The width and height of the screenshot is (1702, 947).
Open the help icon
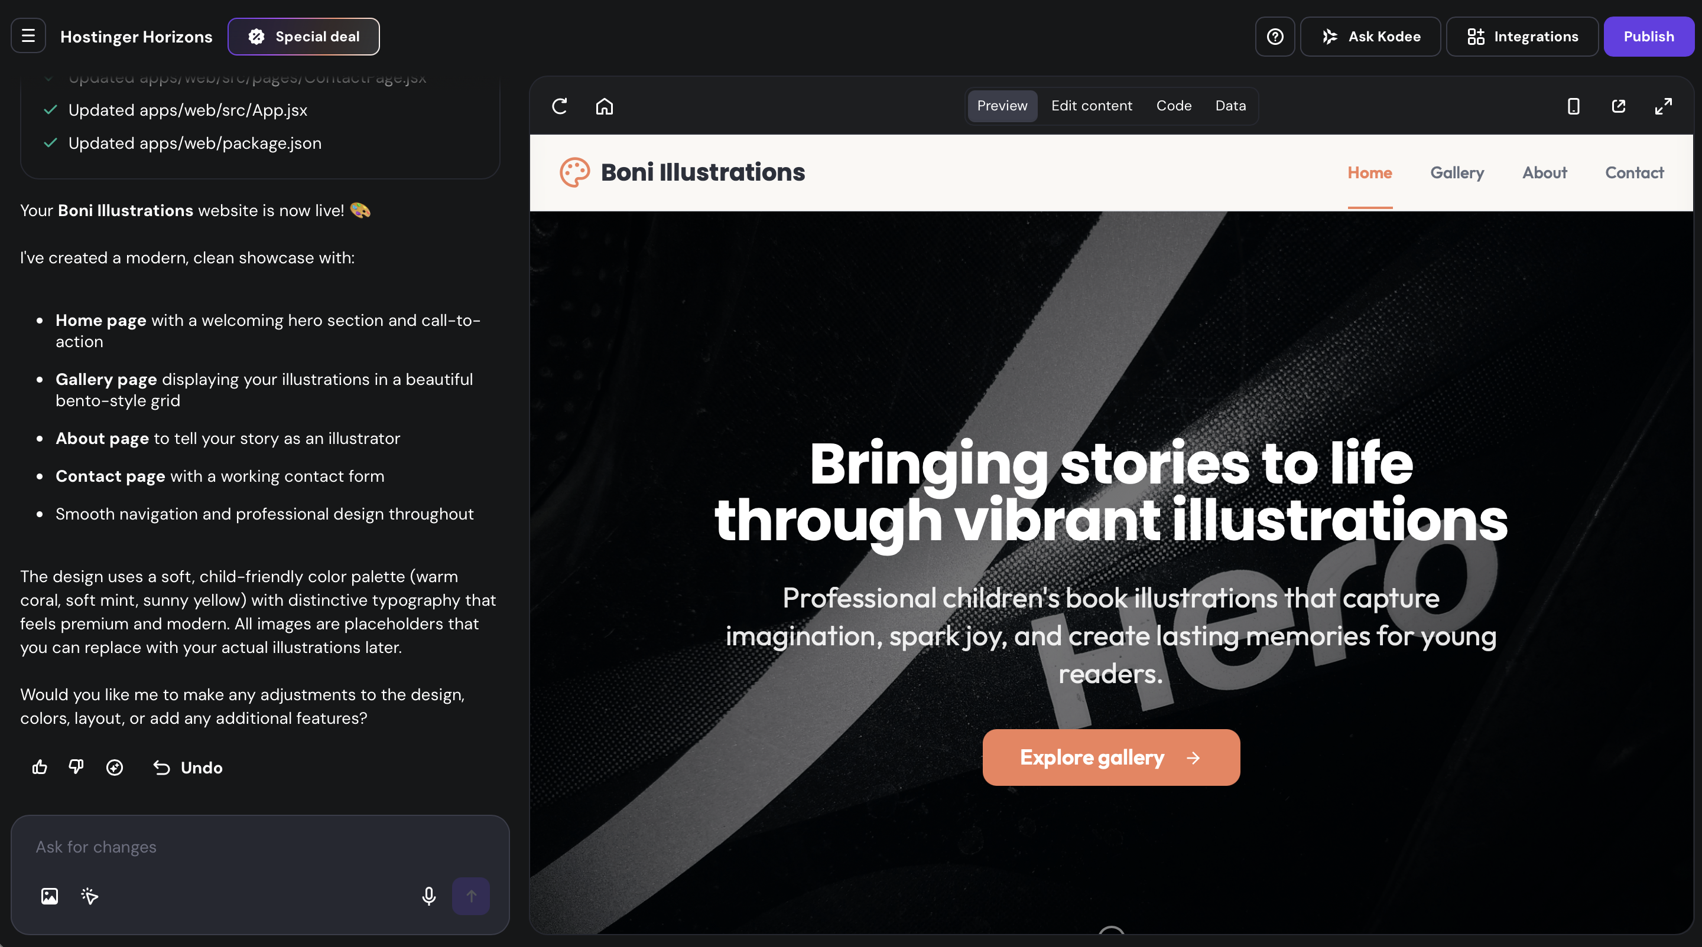coord(1275,36)
